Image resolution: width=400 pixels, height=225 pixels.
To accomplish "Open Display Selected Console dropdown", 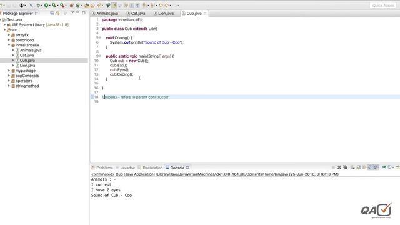I will (x=393, y=167).
